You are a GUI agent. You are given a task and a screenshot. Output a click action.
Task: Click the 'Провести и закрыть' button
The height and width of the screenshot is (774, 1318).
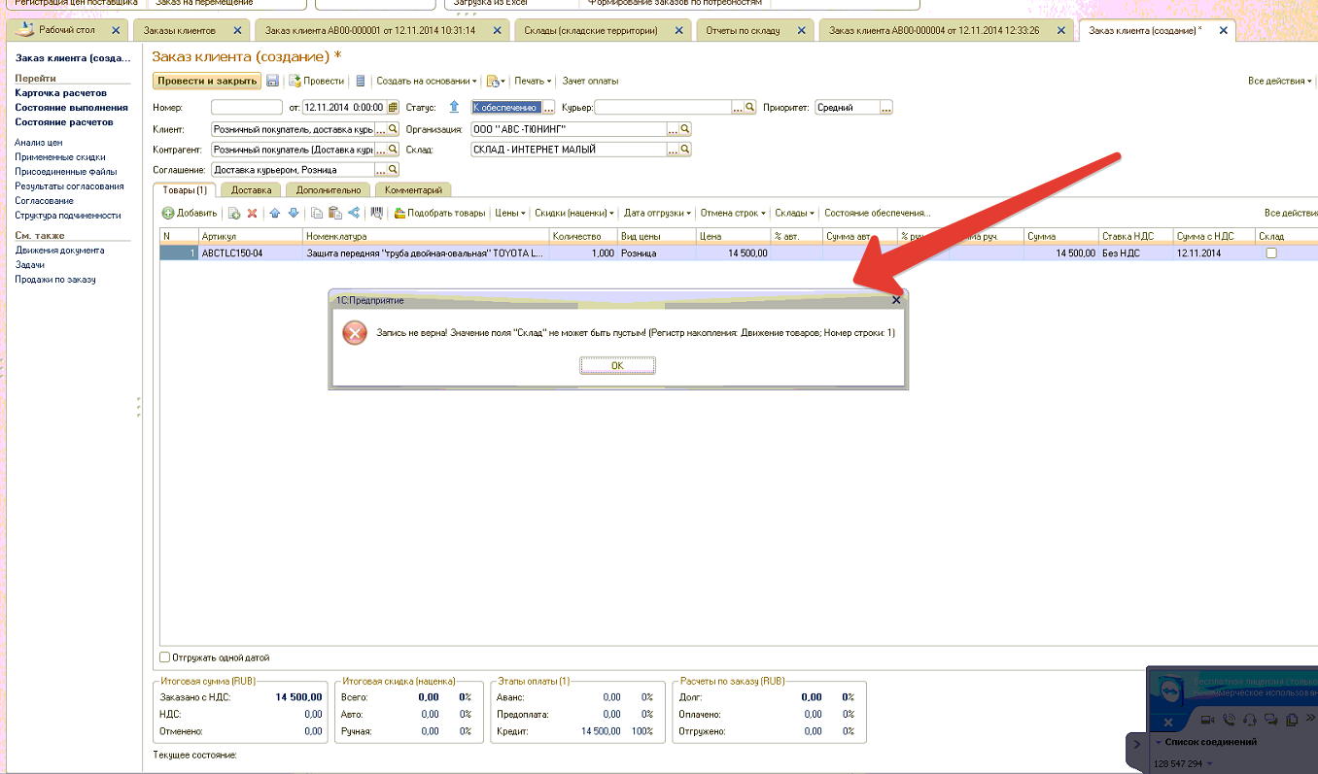(207, 82)
